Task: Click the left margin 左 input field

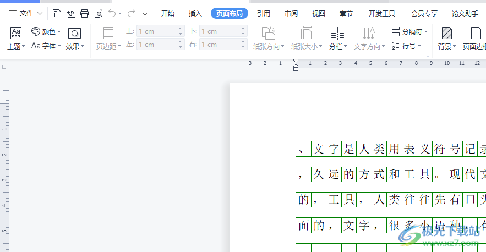Action: pyautogui.click(x=157, y=45)
